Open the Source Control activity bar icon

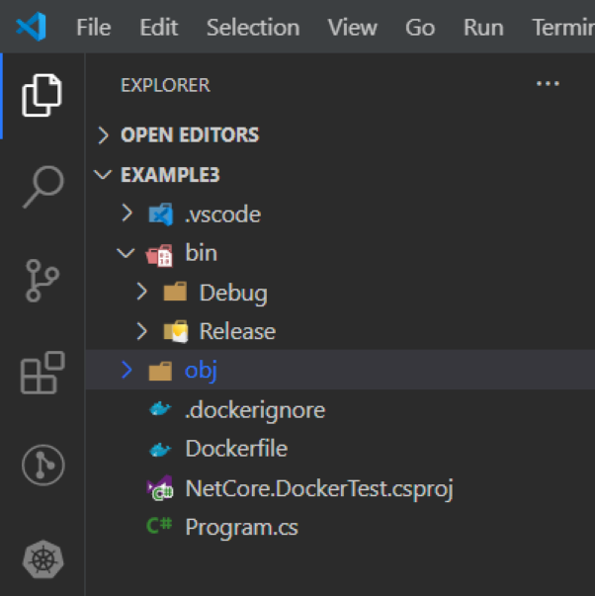(x=42, y=281)
